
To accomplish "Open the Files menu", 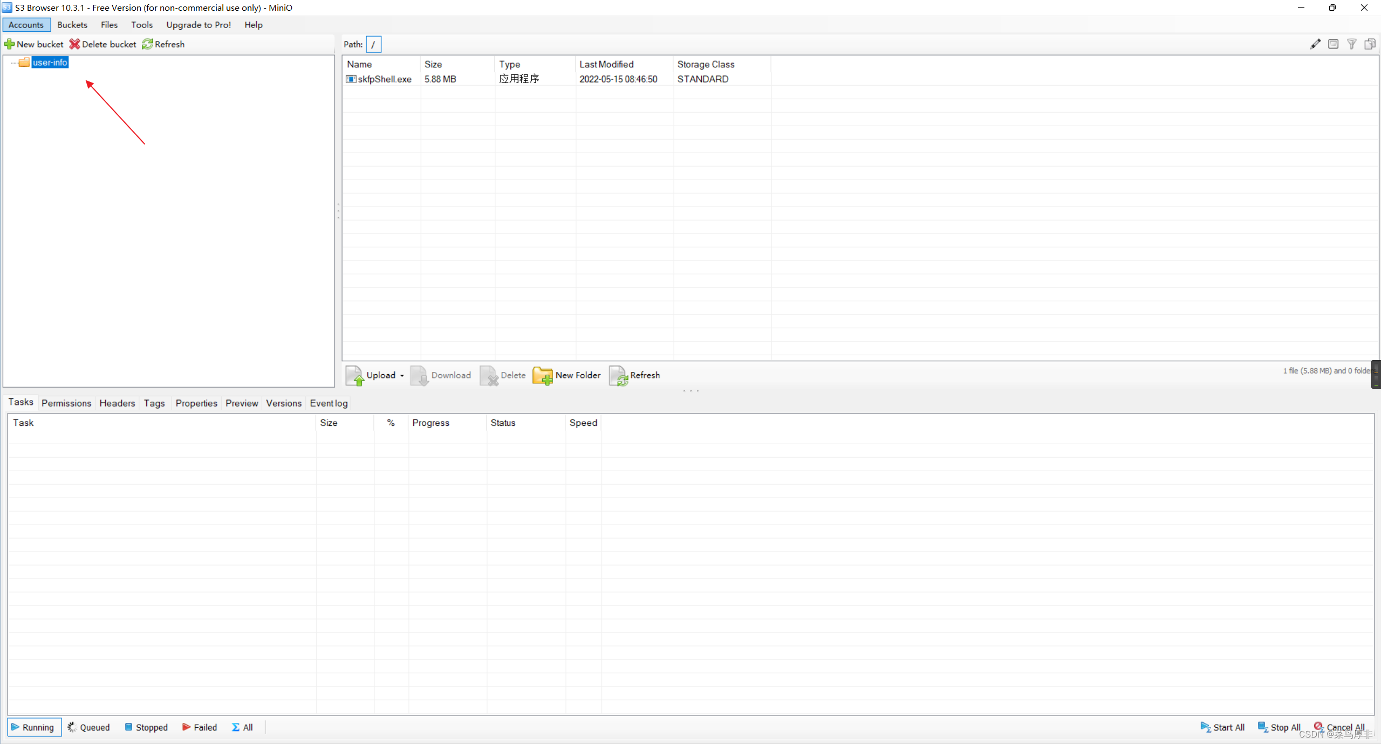I will (x=109, y=25).
